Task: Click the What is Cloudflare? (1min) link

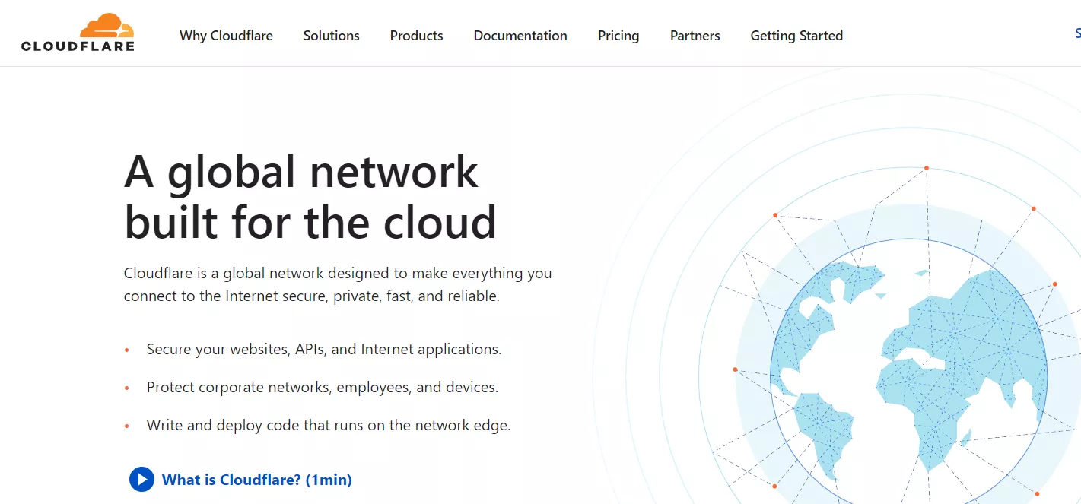Action: pos(257,480)
